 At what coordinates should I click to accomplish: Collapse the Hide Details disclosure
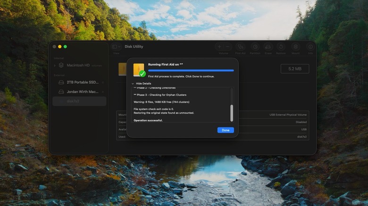click(133, 84)
